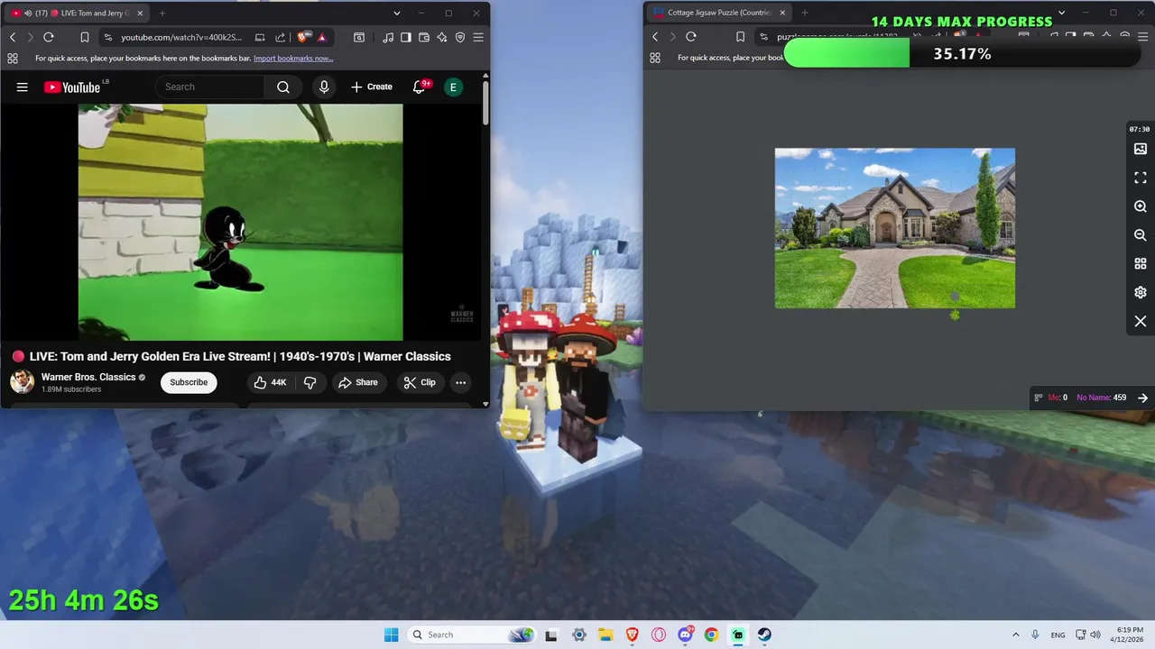The width and height of the screenshot is (1155, 649).
Task: Toggle puzzle fullscreen mode
Action: (x=1141, y=178)
